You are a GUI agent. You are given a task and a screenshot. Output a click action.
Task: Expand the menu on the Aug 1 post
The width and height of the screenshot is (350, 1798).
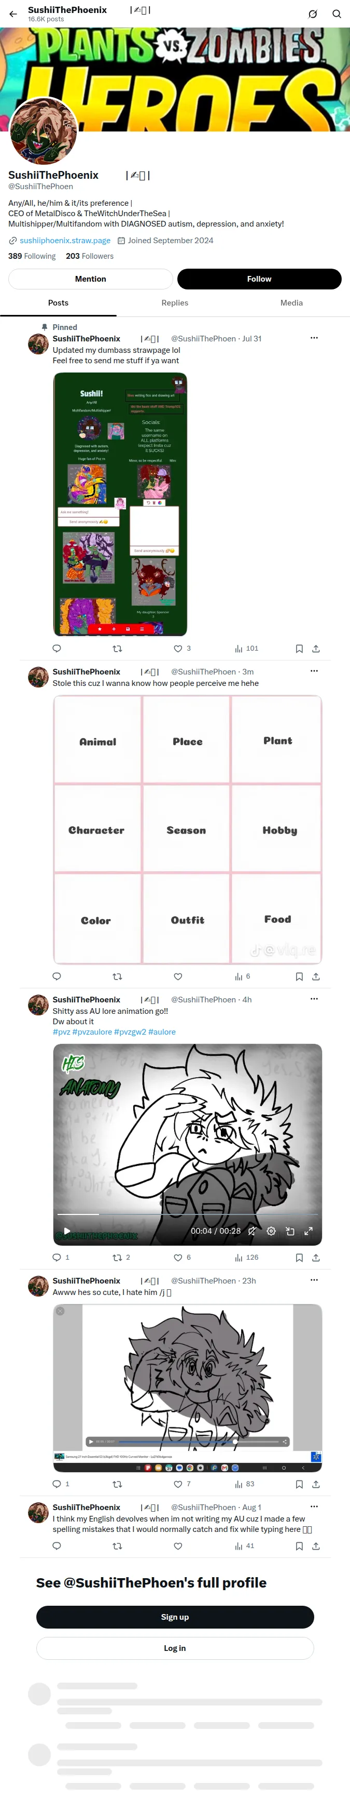coord(314,1507)
